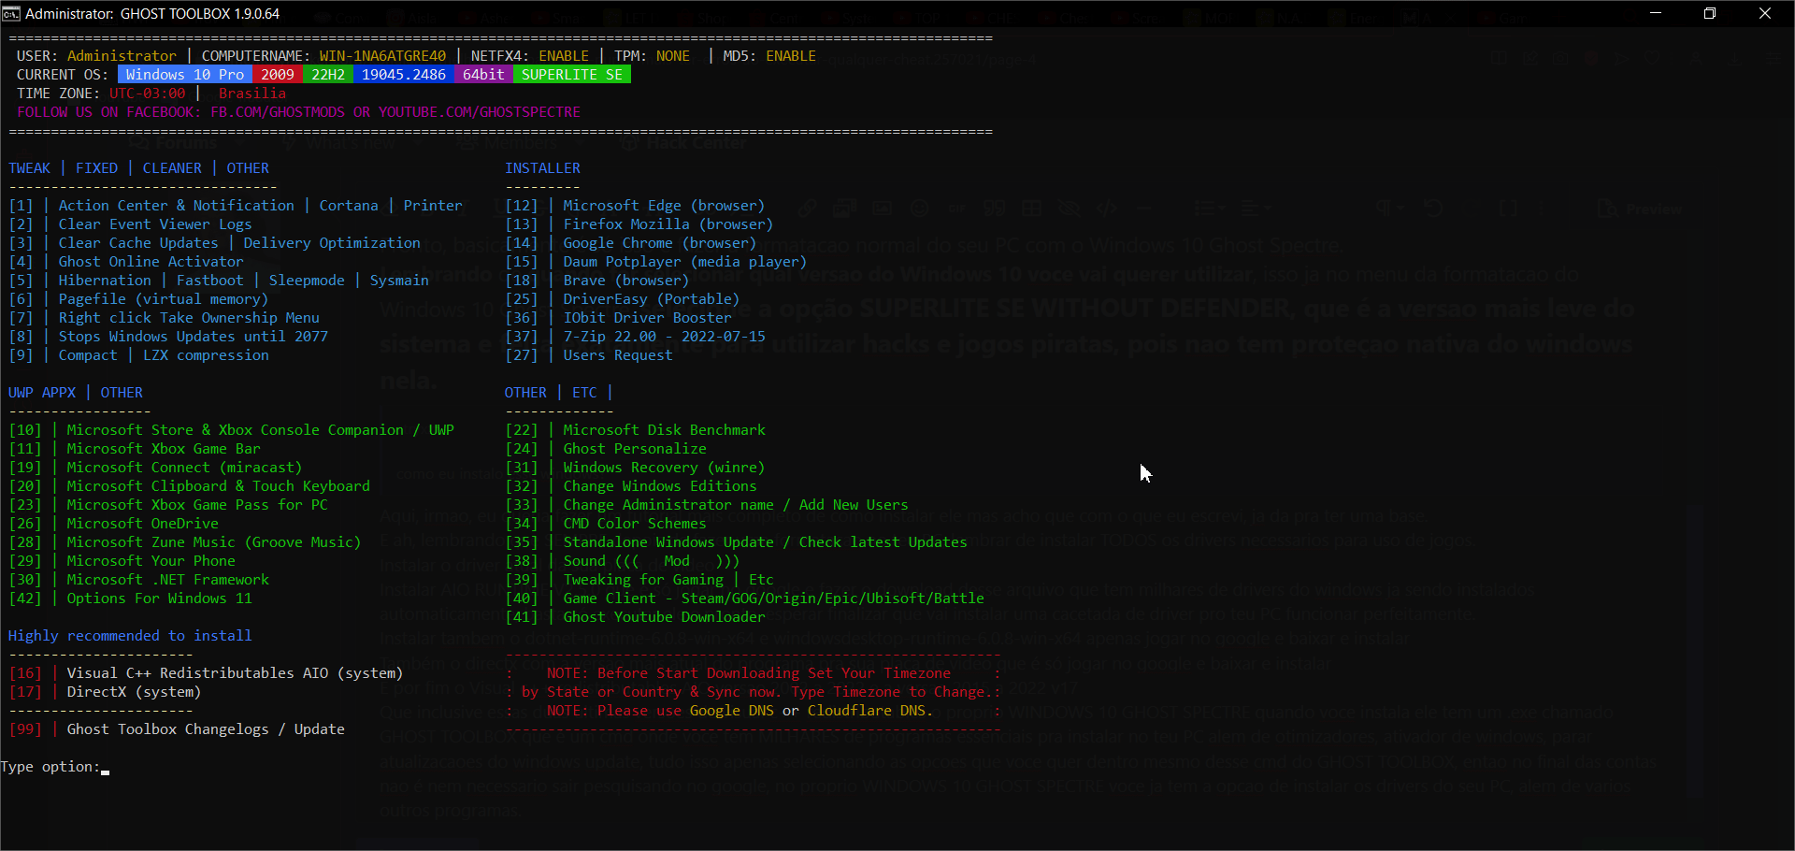Click the 'Type option:' input prompt
This screenshot has height=851, width=1795.
[x=55, y=767]
